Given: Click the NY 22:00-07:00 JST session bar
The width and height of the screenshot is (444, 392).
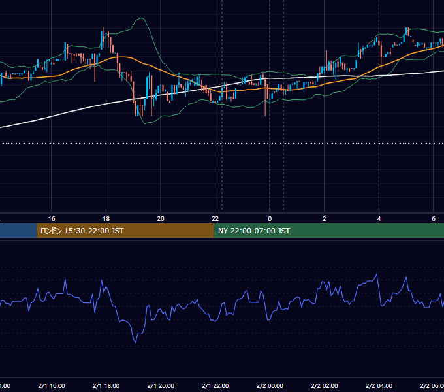Looking at the screenshot, I should (328, 231).
